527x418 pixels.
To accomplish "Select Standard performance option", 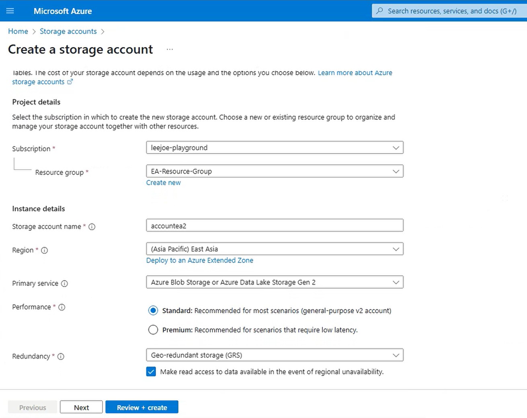I will (153, 311).
